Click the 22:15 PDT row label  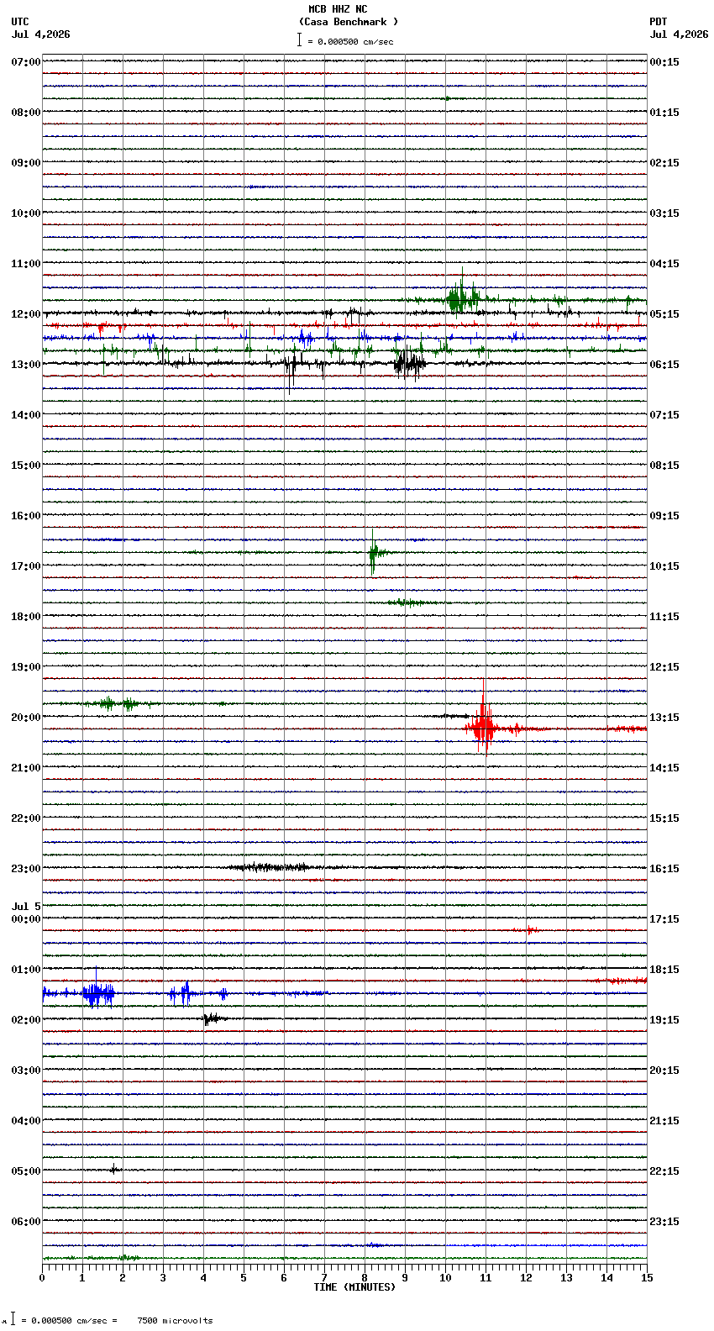coord(664,1171)
